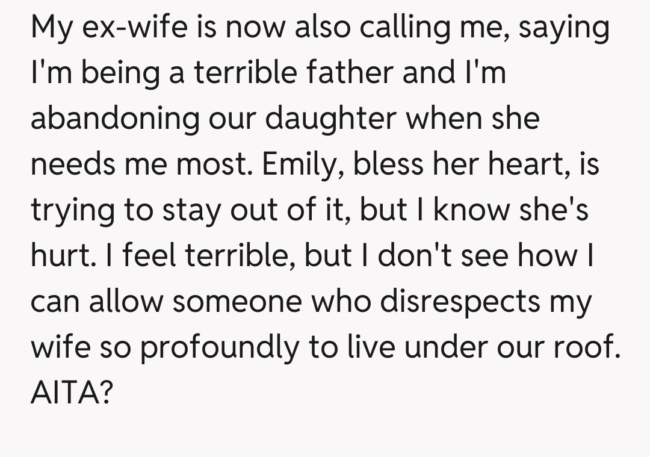This screenshot has width=650, height=457.
Task: Click the word "someone"
Action: (237, 302)
